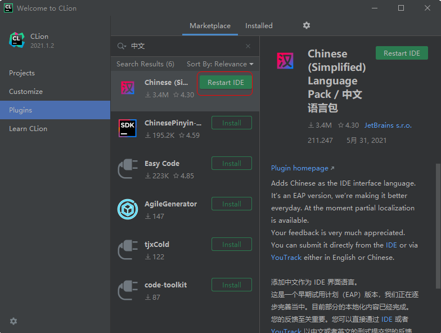The image size is (441, 333).
Task: Select the ChinesePinyin SDK plugin icon
Action: (x=128, y=128)
